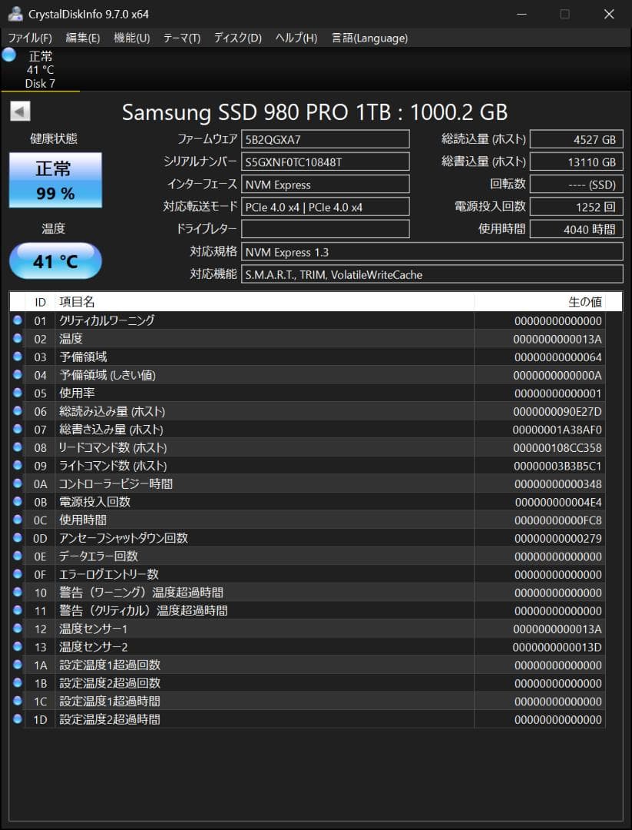Click status orb for 警告（クリティカル）温度超過時間 row
The width and height of the screenshot is (632, 830).
pos(18,609)
